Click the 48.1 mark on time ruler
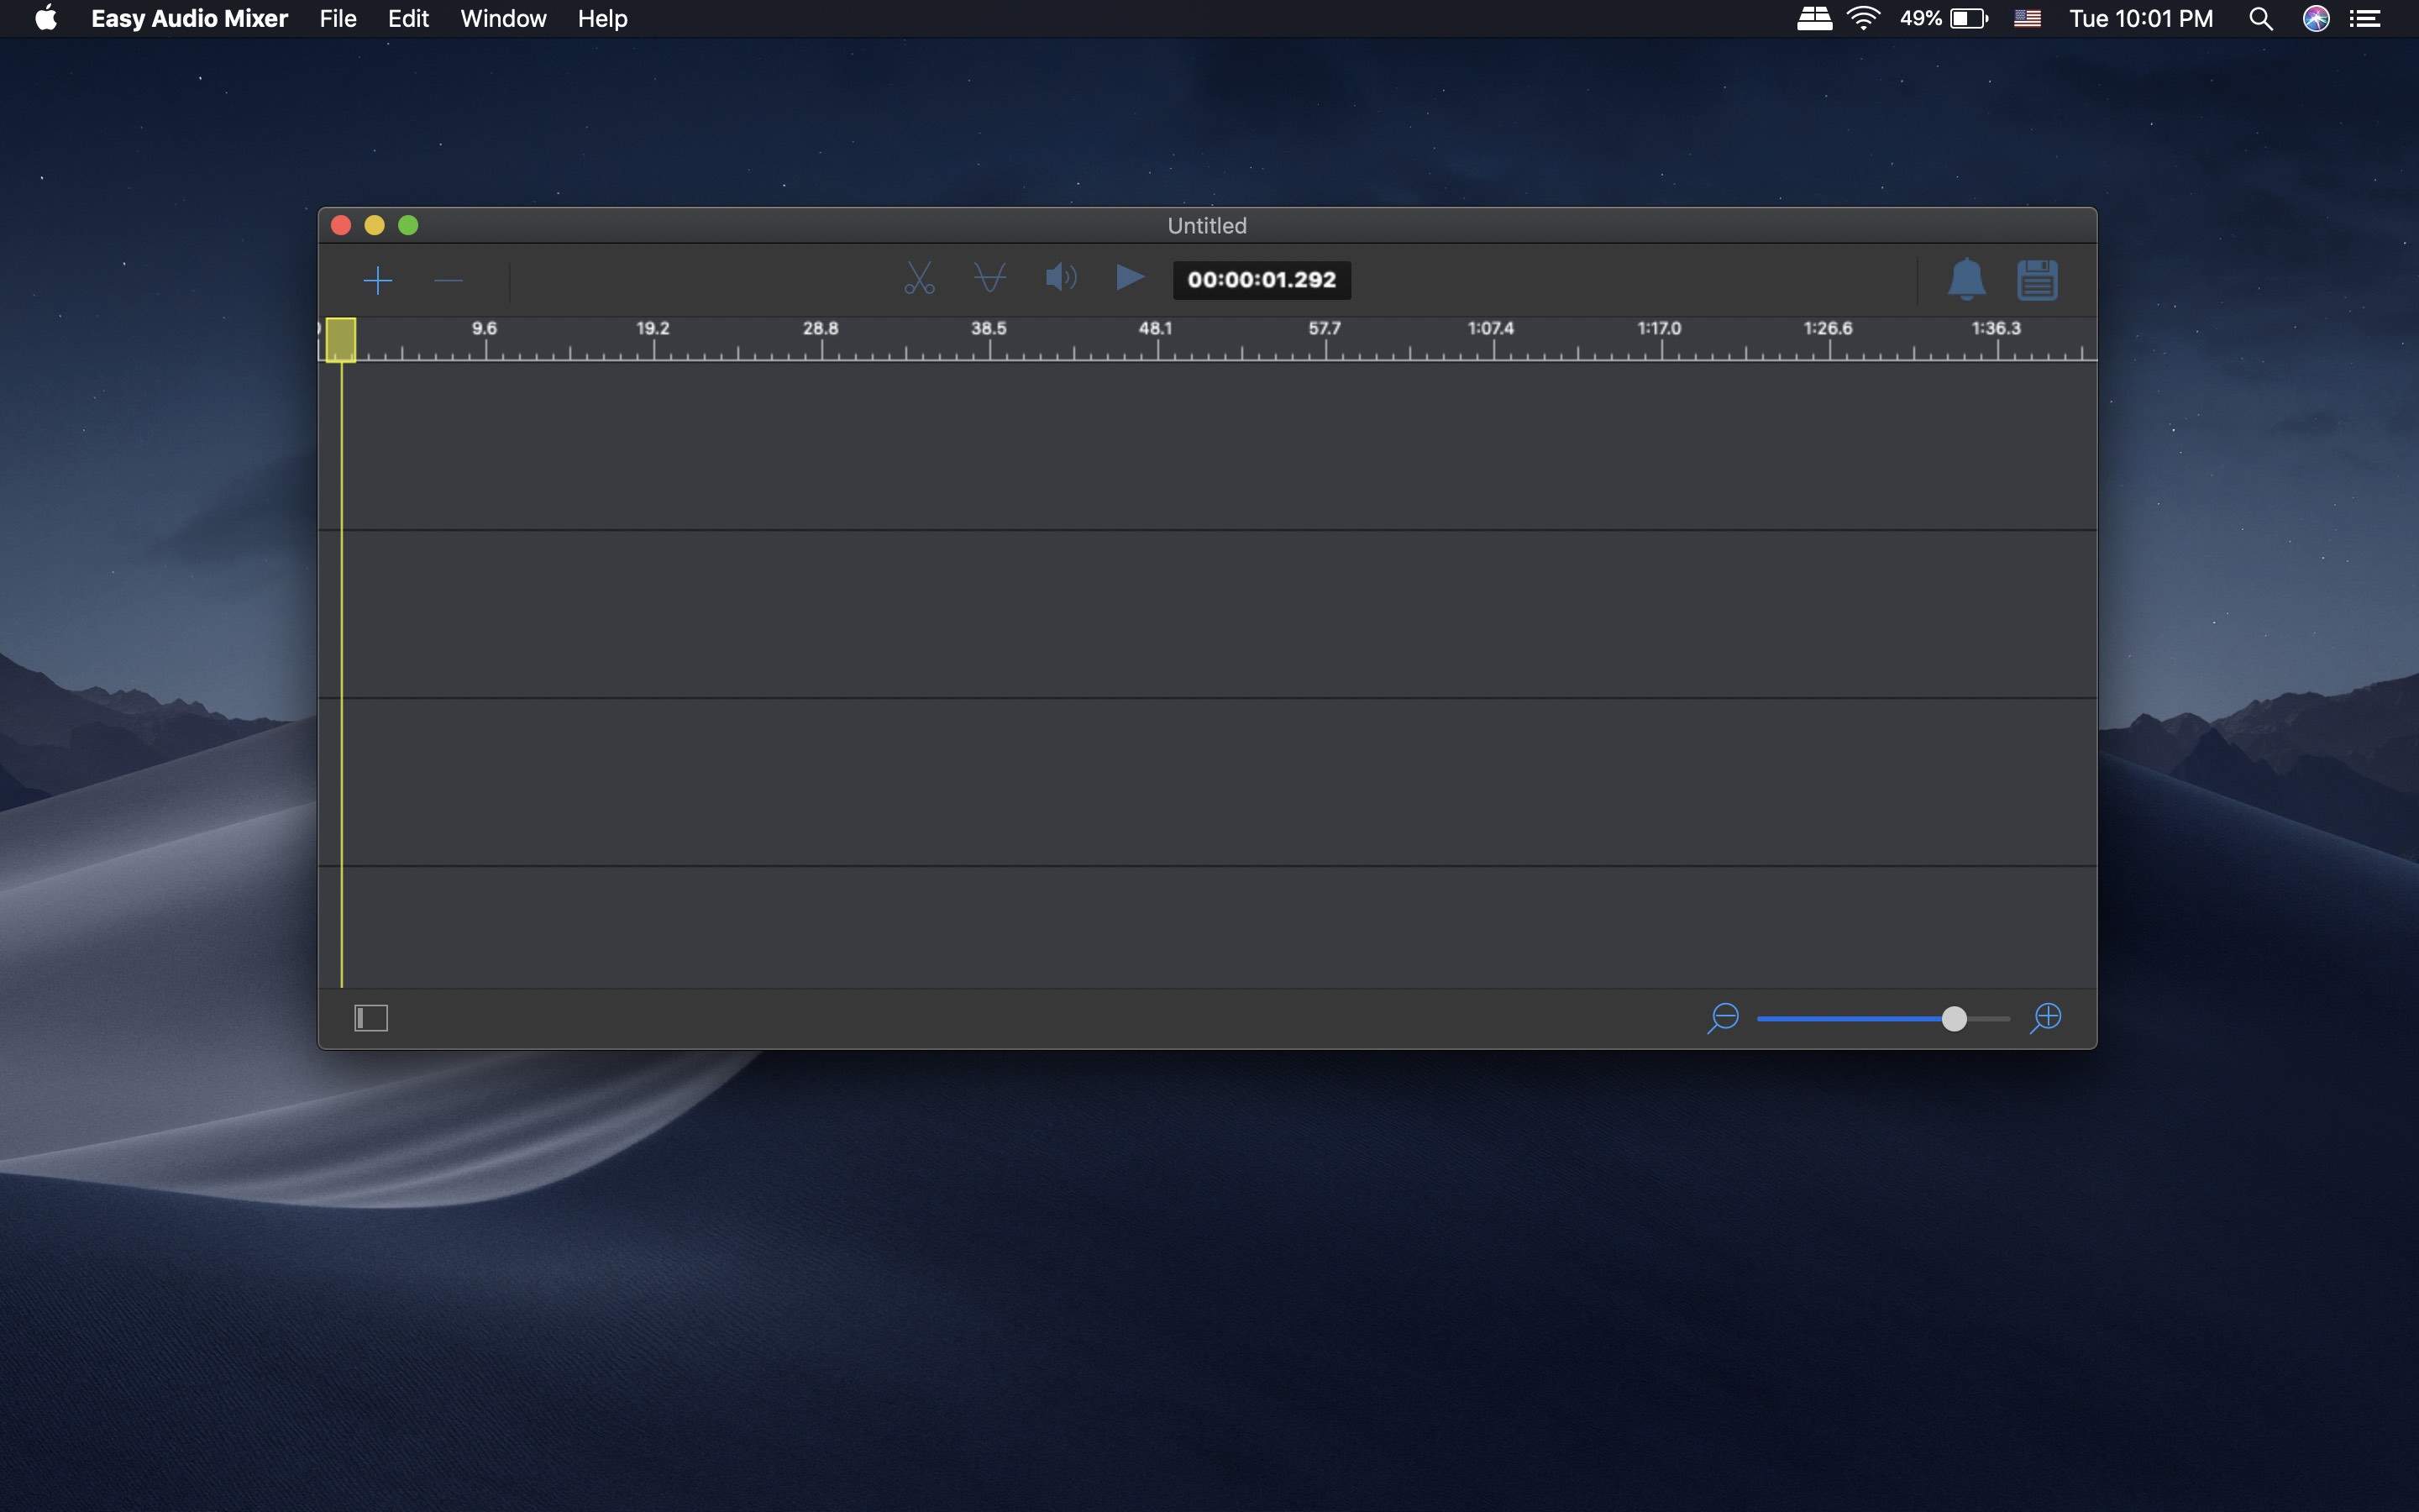The height and width of the screenshot is (1512, 2419). point(1156,328)
